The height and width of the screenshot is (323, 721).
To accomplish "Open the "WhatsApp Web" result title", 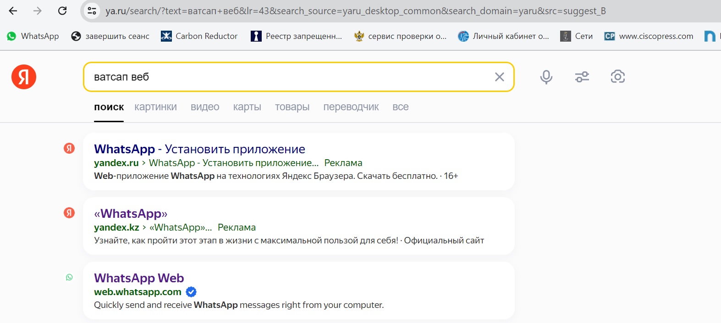I will 139,278.
